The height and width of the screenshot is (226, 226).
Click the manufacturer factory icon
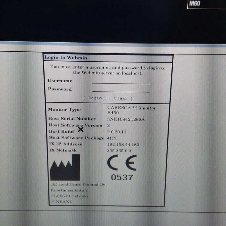point(65,167)
